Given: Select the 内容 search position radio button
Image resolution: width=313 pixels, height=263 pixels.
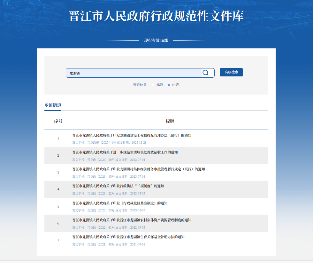Looking at the screenshot, I should (x=169, y=85).
